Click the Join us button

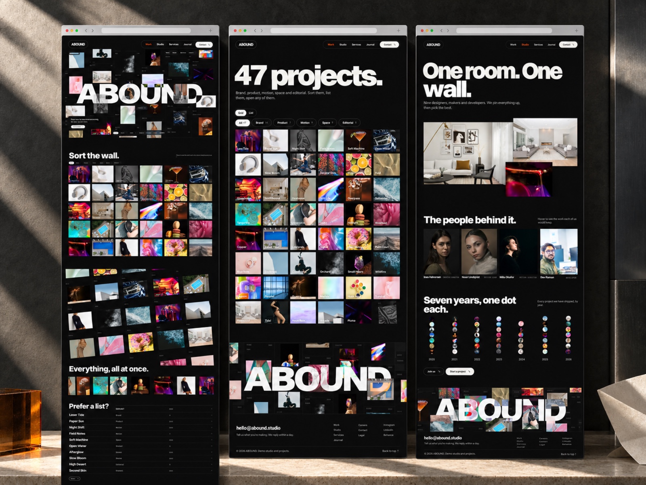433,371
